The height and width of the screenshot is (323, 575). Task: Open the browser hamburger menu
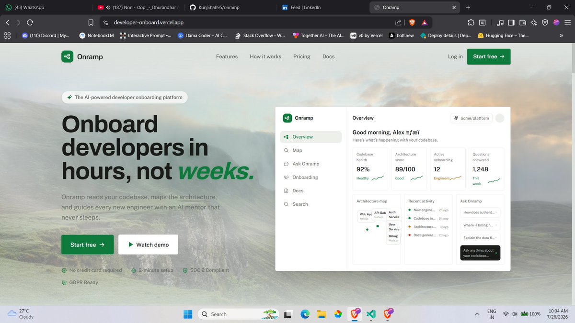567,22
